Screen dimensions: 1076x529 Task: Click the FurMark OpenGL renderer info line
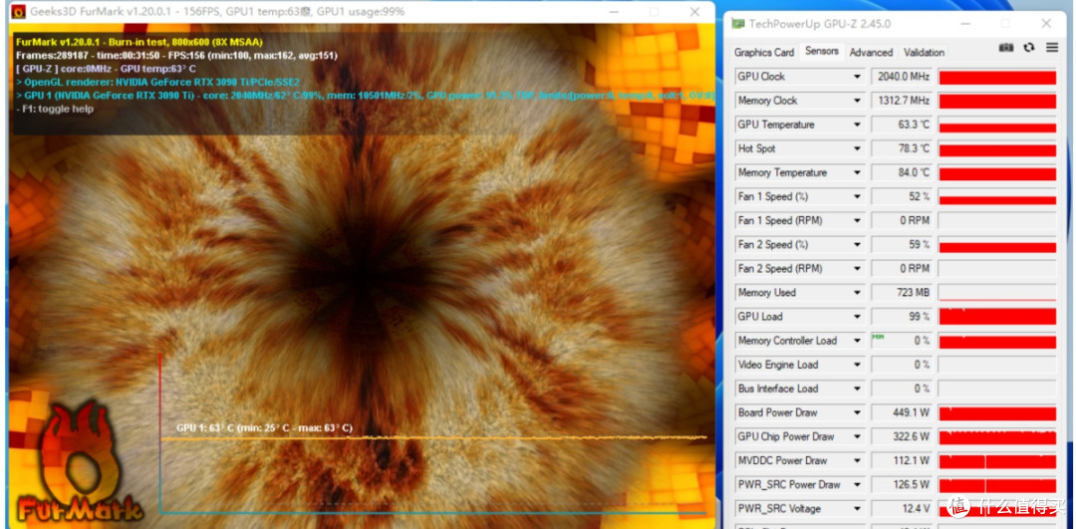point(157,82)
